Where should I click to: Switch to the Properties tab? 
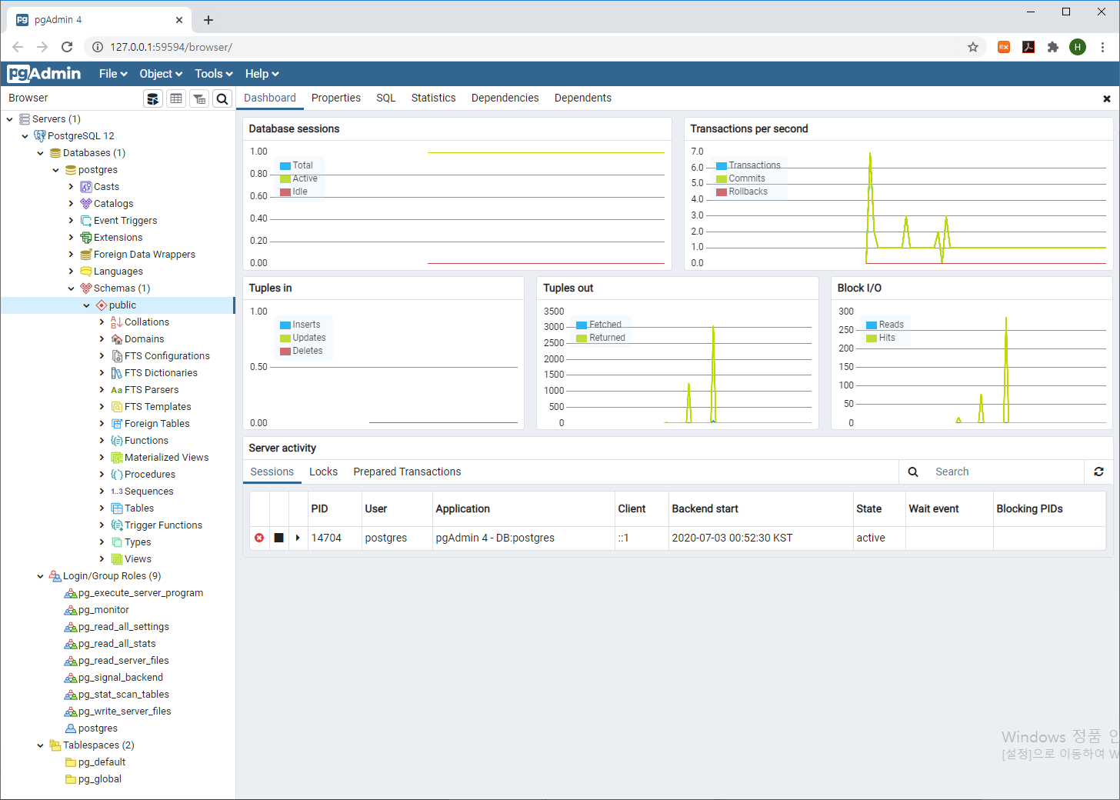pyautogui.click(x=336, y=98)
